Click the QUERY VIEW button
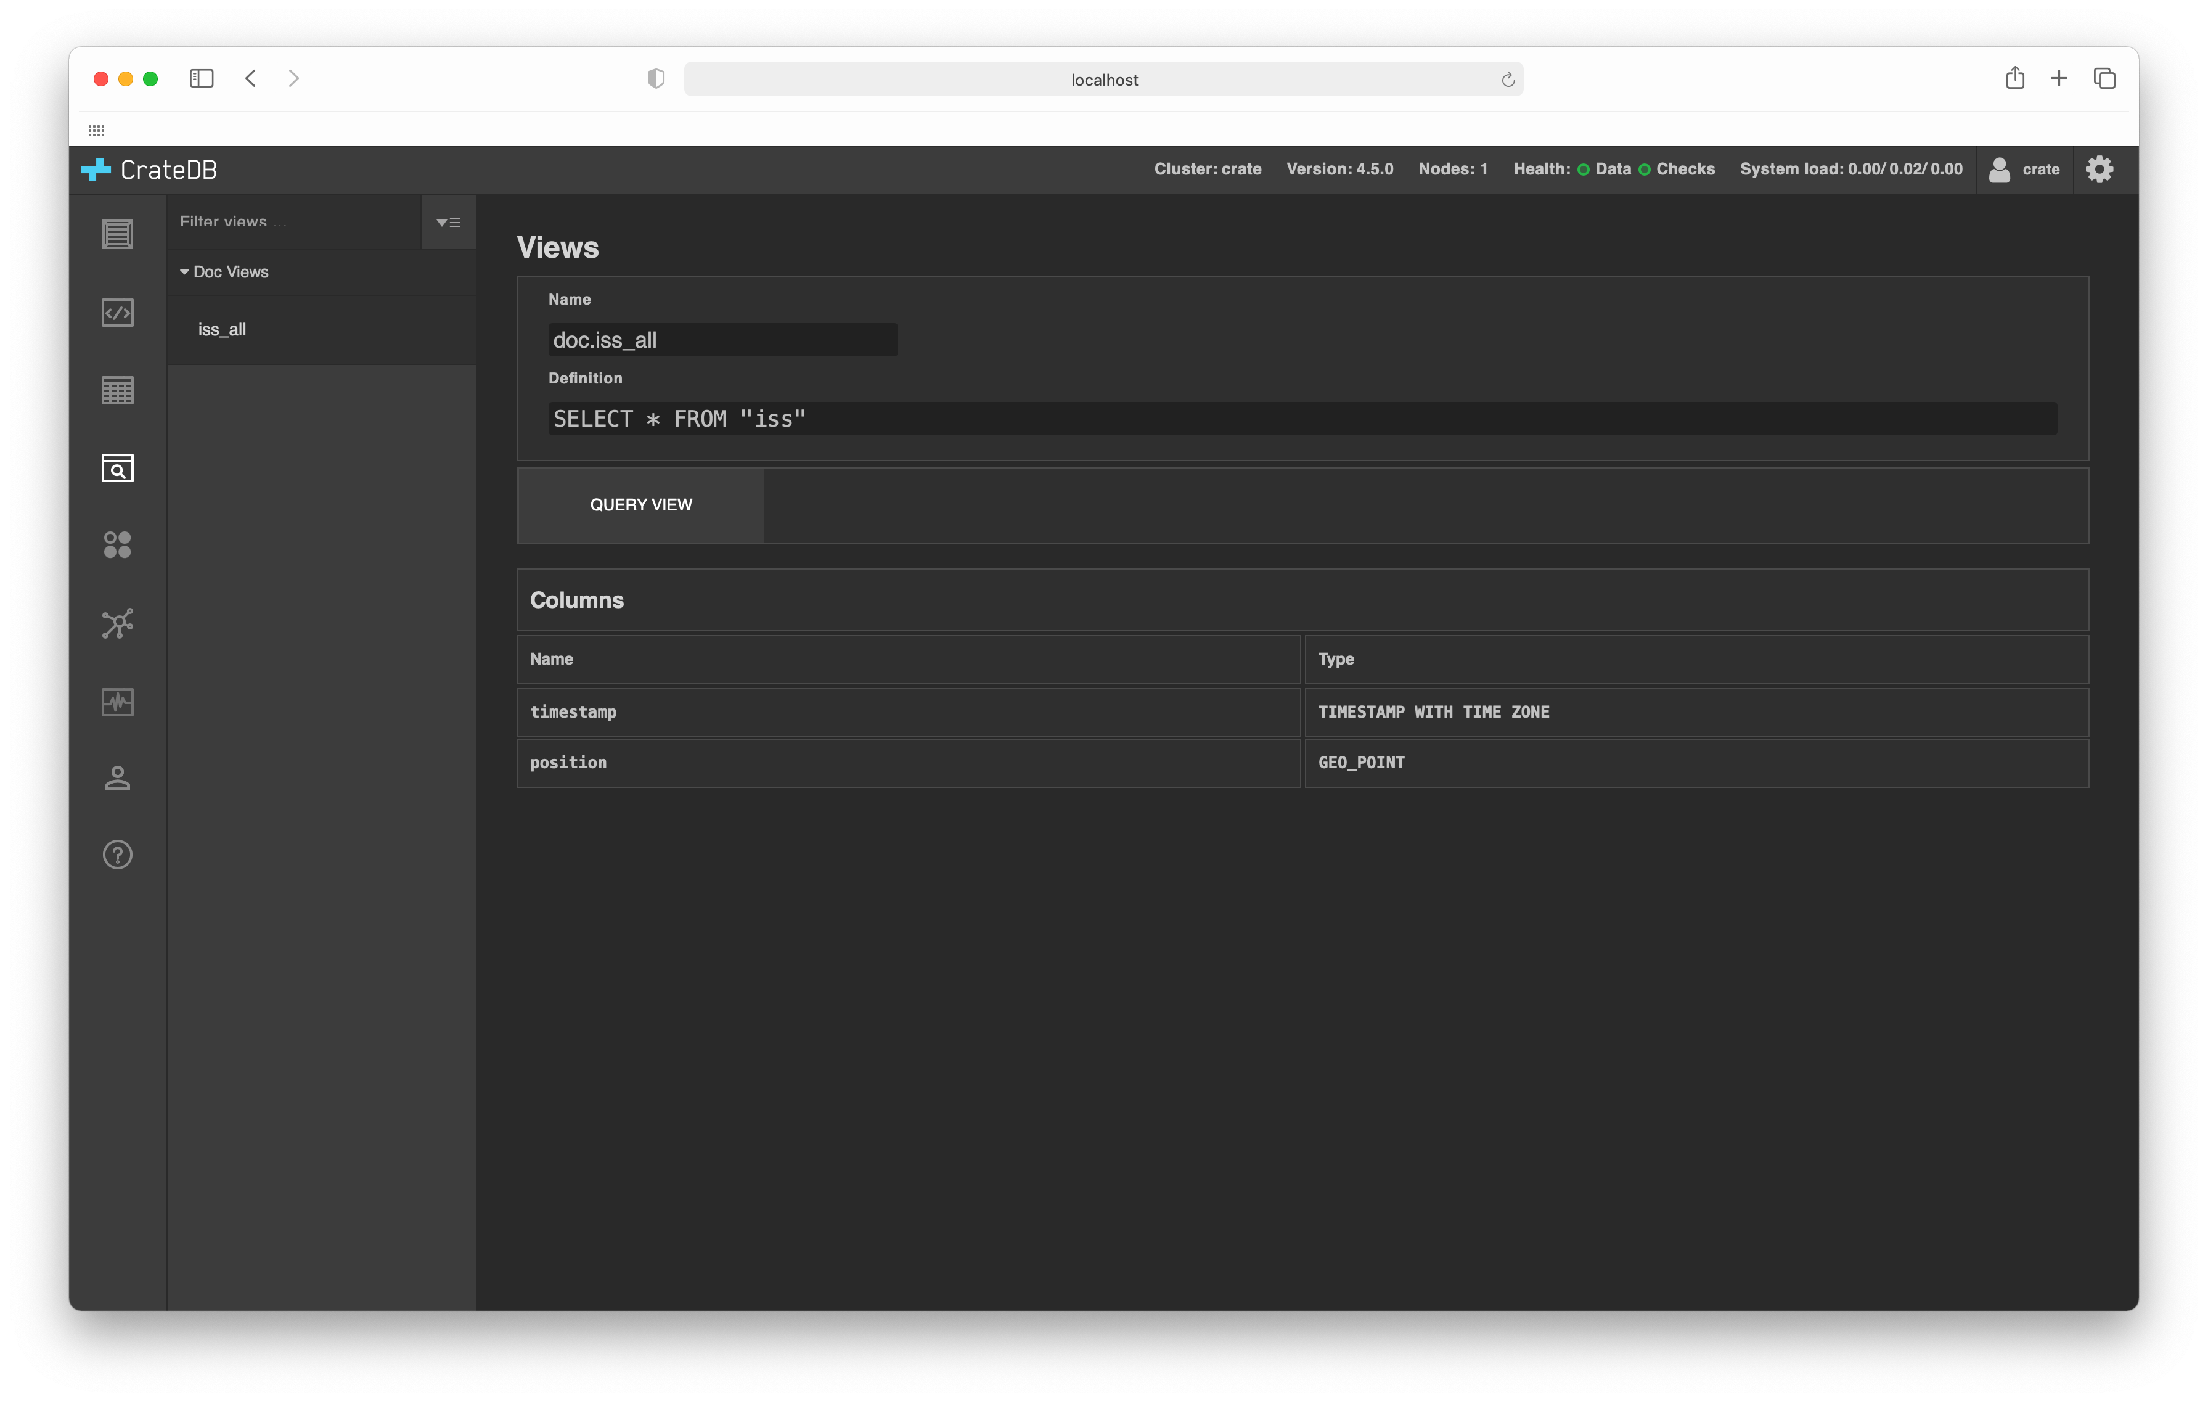 pos(641,505)
